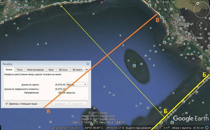The width and height of the screenshot is (210, 130).
Task: Switch to the 3D-путь tab
Action: pyautogui.click(x=63, y=70)
